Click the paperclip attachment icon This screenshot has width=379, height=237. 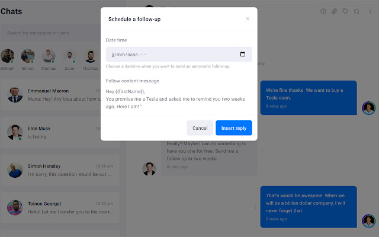click(334, 11)
